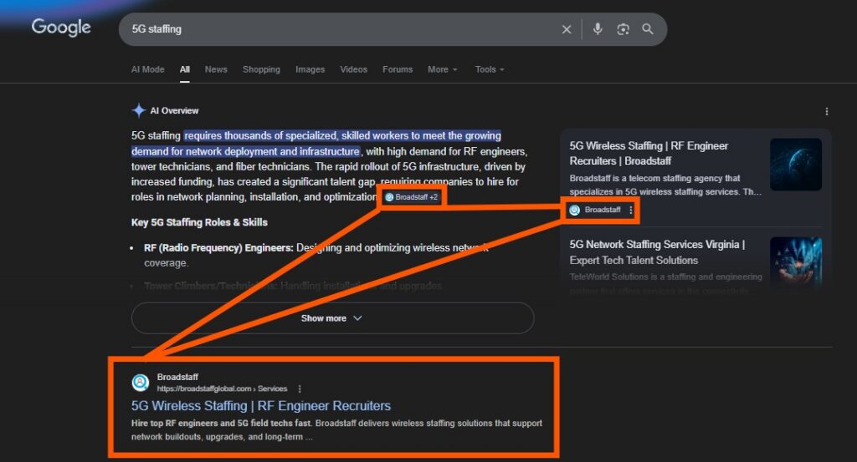The height and width of the screenshot is (462, 857).
Task: Click the globe thumbnail on Broadstaff card
Action: (x=796, y=165)
